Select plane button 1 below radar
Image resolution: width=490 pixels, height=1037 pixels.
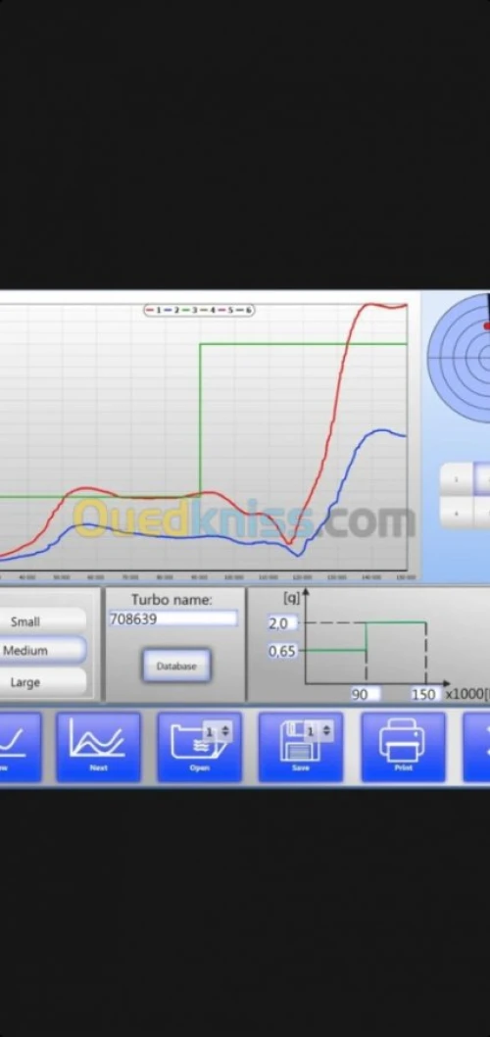[457, 479]
